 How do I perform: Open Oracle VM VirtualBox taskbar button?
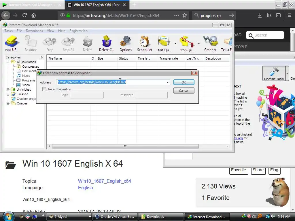115,217
